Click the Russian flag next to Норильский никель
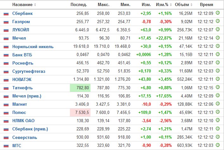 click(x=6, y=47)
